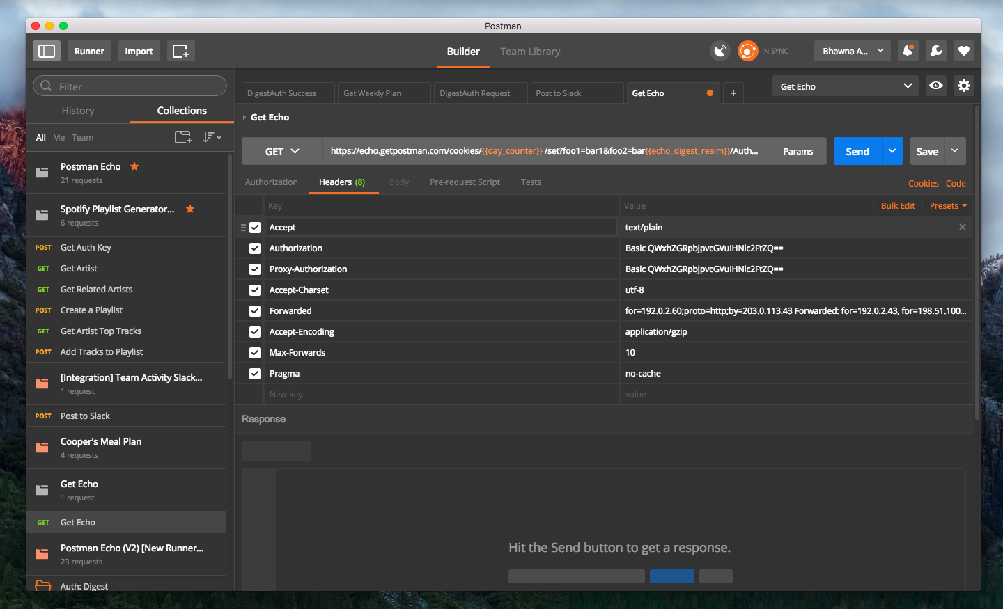1003x609 pixels.
Task: Uncheck the Pragma header checkbox
Action: point(255,374)
